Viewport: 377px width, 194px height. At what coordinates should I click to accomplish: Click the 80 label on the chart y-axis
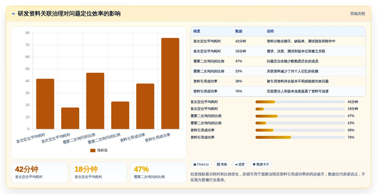point(27,33)
